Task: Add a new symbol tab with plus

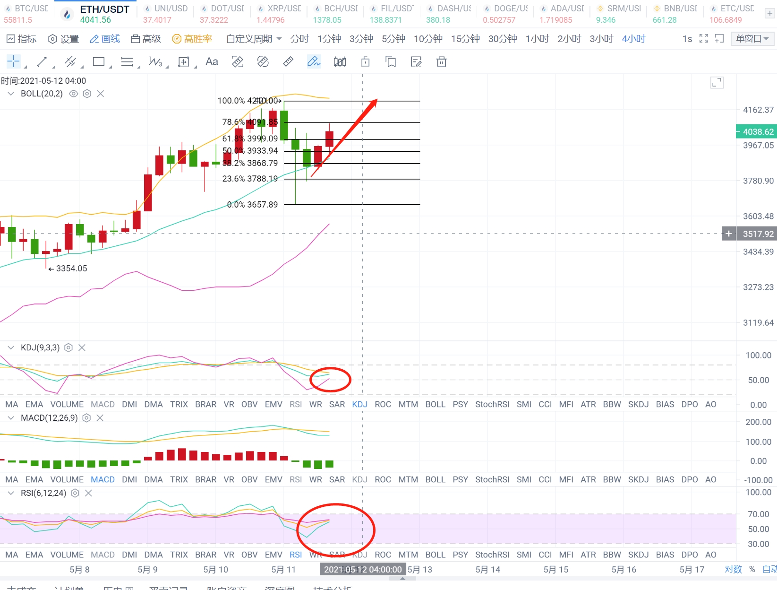Action: 770,13
